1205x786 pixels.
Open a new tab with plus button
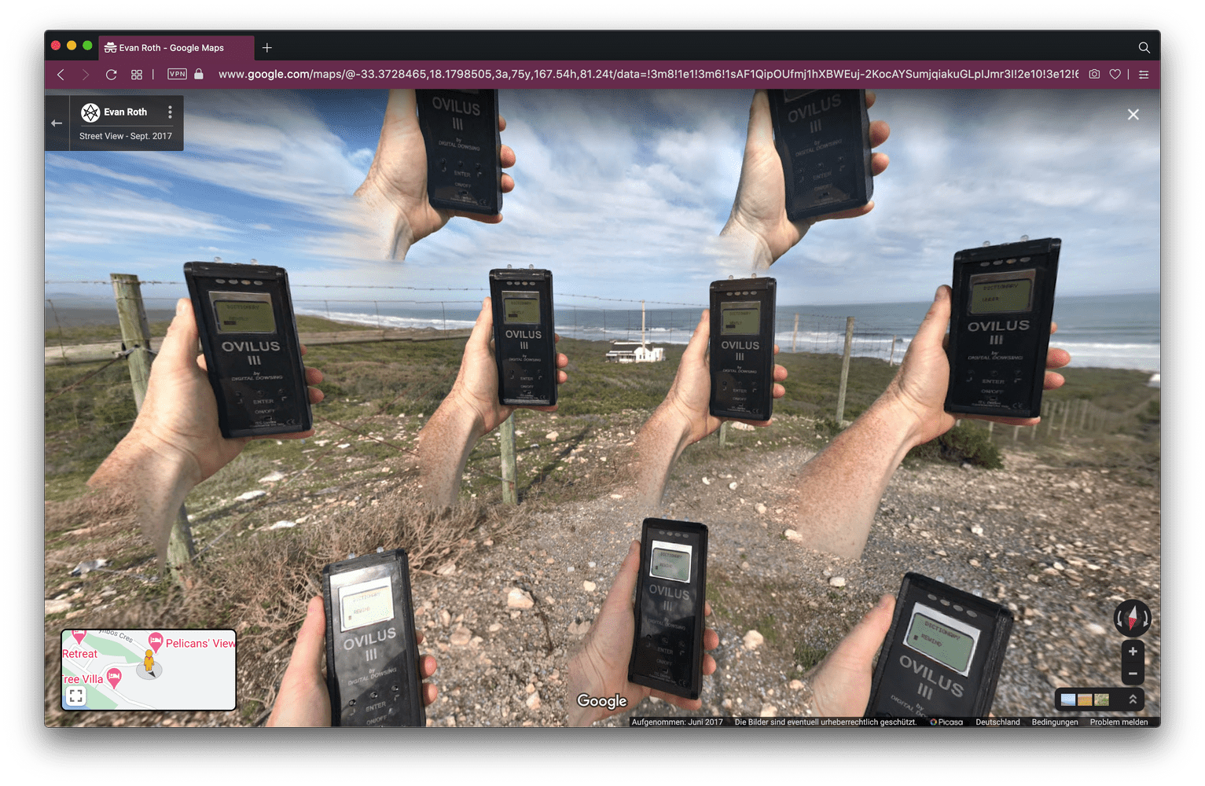click(267, 48)
